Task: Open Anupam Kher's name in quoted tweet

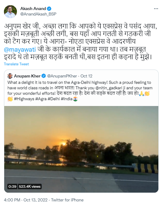Action: point(27,76)
